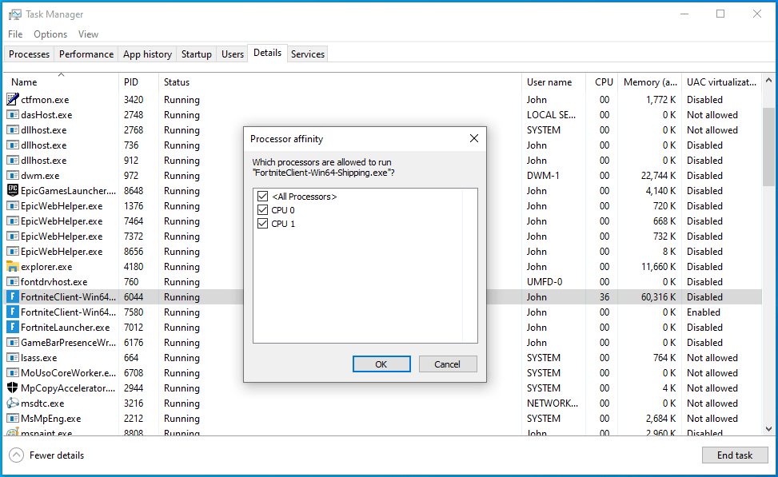The width and height of the screenshot is (778, 477).
Task: Uncheck the CPU 0 checkbox
Action: pos(262,210)
